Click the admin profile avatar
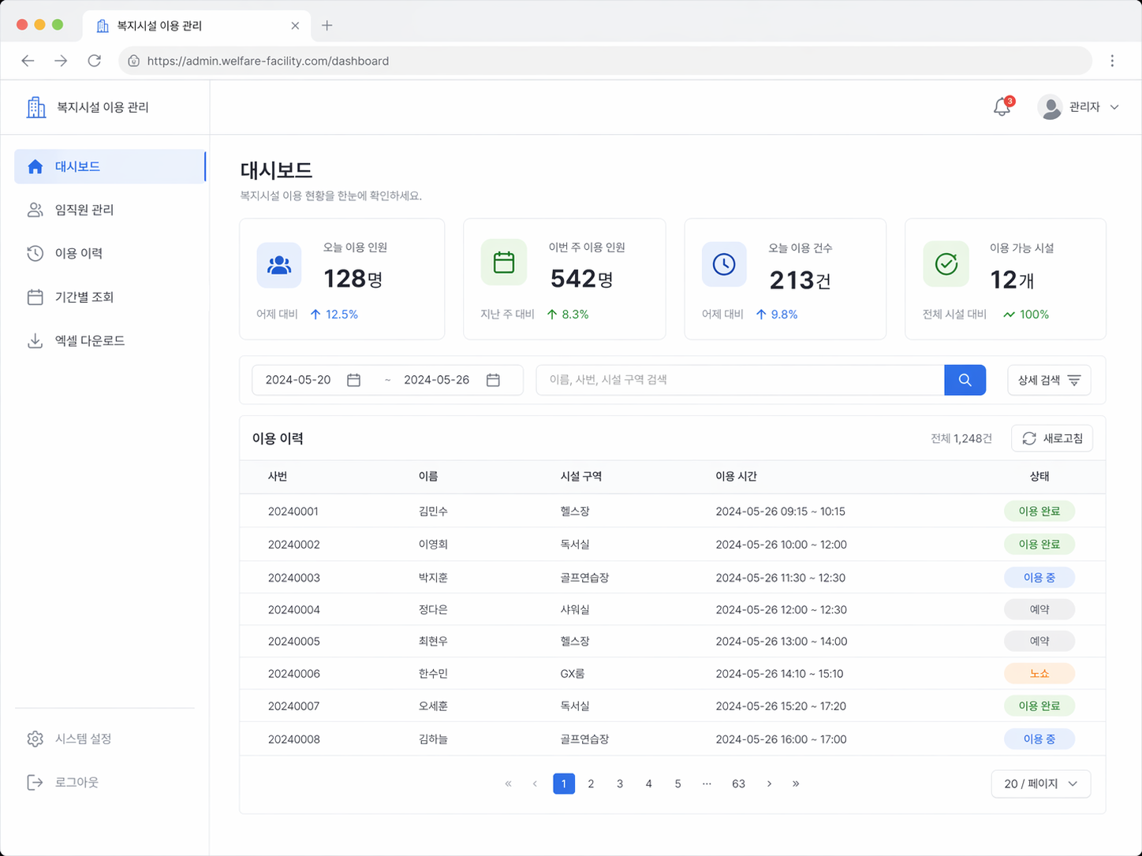Viewport: 1142px width, 856px height. point(1050,107)
